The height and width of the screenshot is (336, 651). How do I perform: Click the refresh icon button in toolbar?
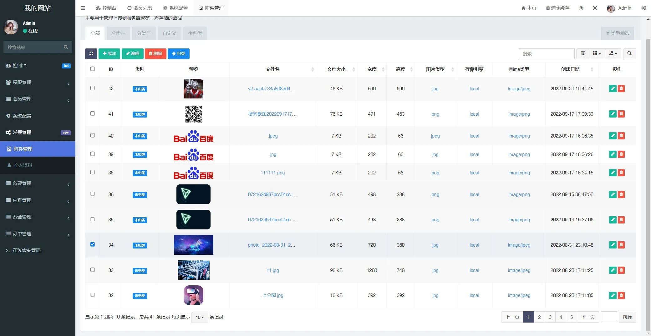pos(91,53)
